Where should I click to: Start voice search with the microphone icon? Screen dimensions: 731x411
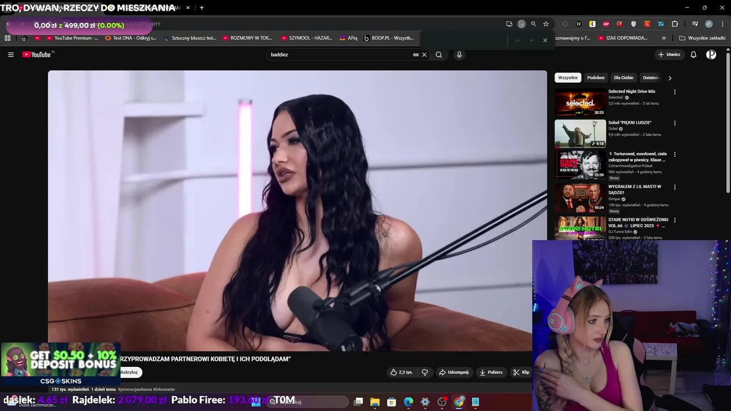pyautogui.click(x=459, y=55)
